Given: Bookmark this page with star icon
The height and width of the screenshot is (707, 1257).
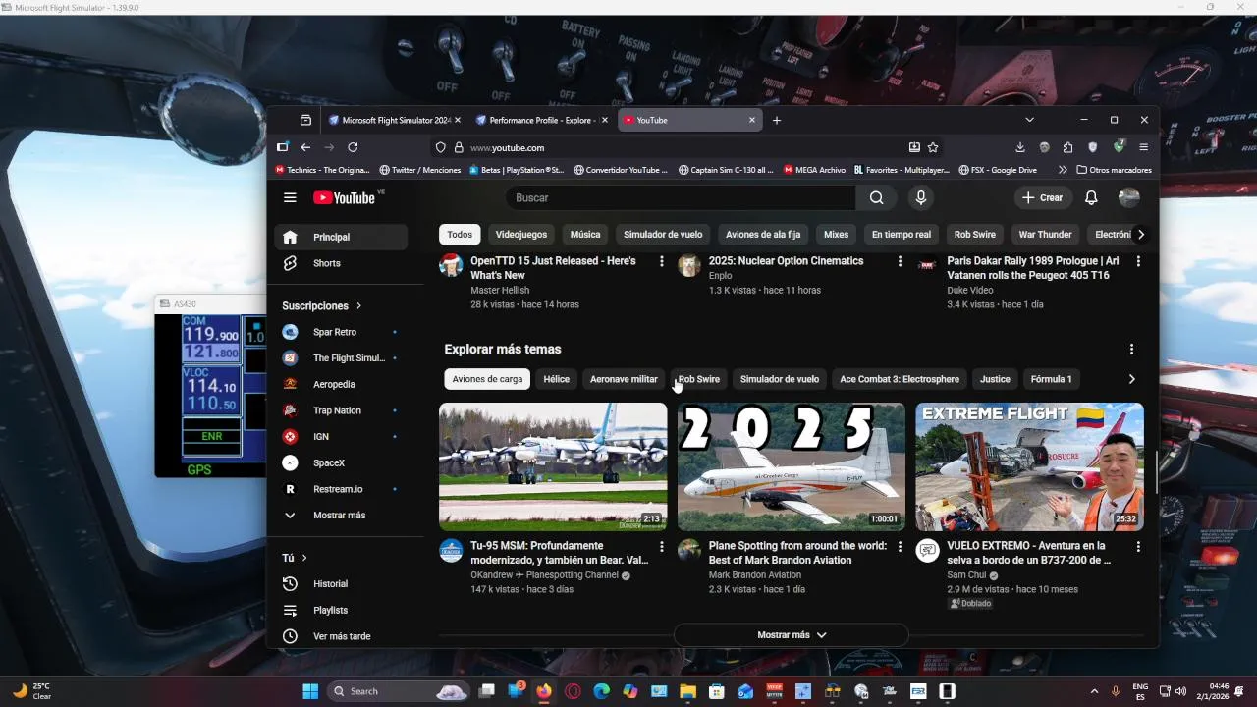Looking at the screenshot, I should 933,147.
